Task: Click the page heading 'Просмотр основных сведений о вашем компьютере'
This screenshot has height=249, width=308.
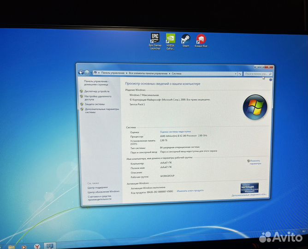Action: [163, 83]
